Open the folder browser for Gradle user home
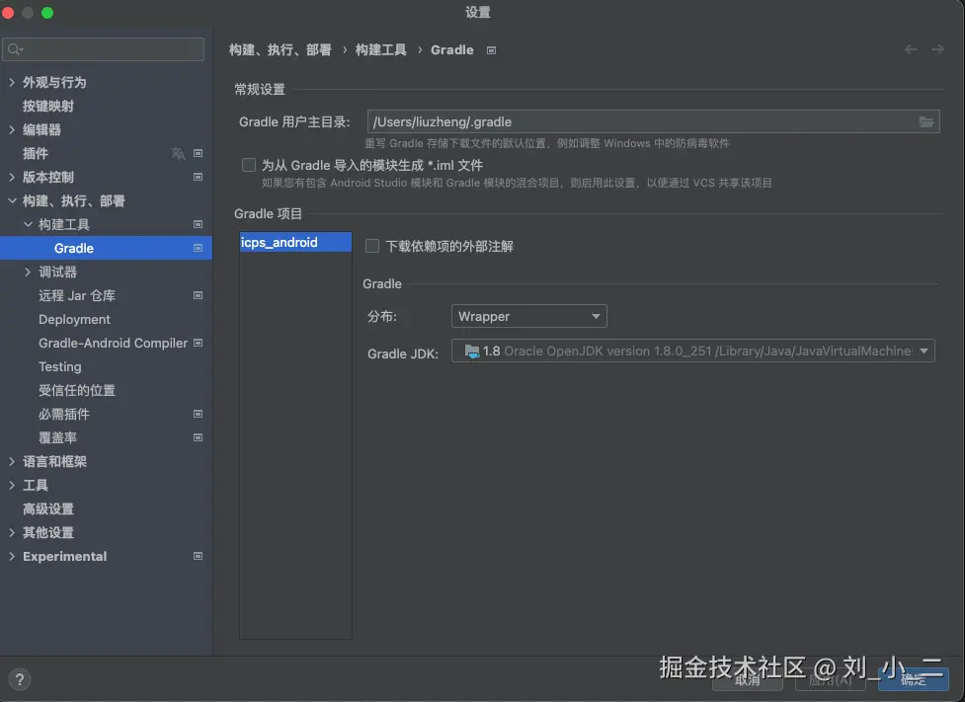Image resolution: width=965 pixels, height=702 pixels. coord(926,121)
